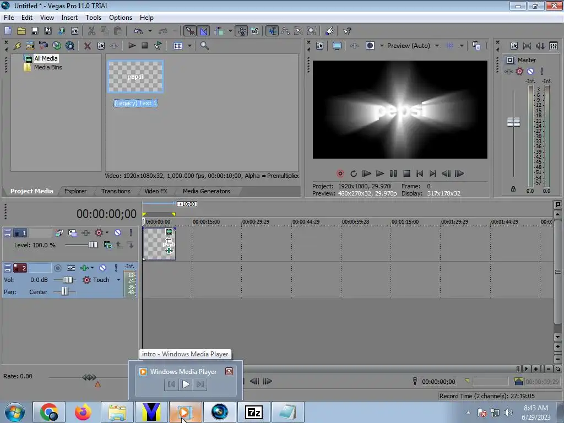The image size is (564, 423).
Task: Select Media Bins folder
Action: point(48,67)
